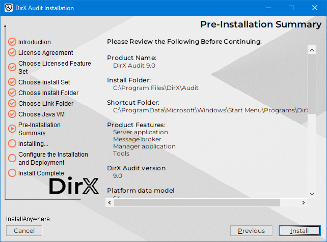This screenshot has width=327, height=242.
Task: Click the Choose Install Folder checkmark icon
Action: [x=12, y=93]
